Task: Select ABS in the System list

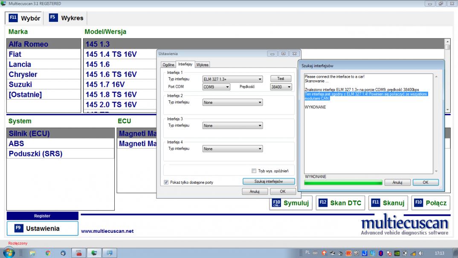Action: point(61,144)
